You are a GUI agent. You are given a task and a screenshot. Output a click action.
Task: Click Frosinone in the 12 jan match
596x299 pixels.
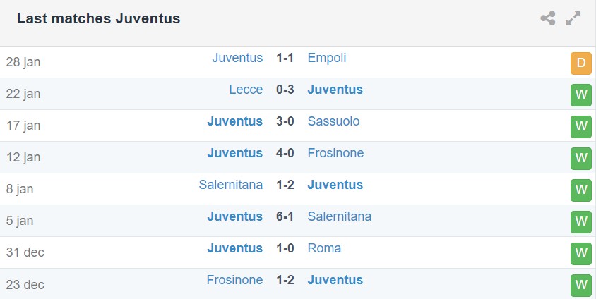335,153
